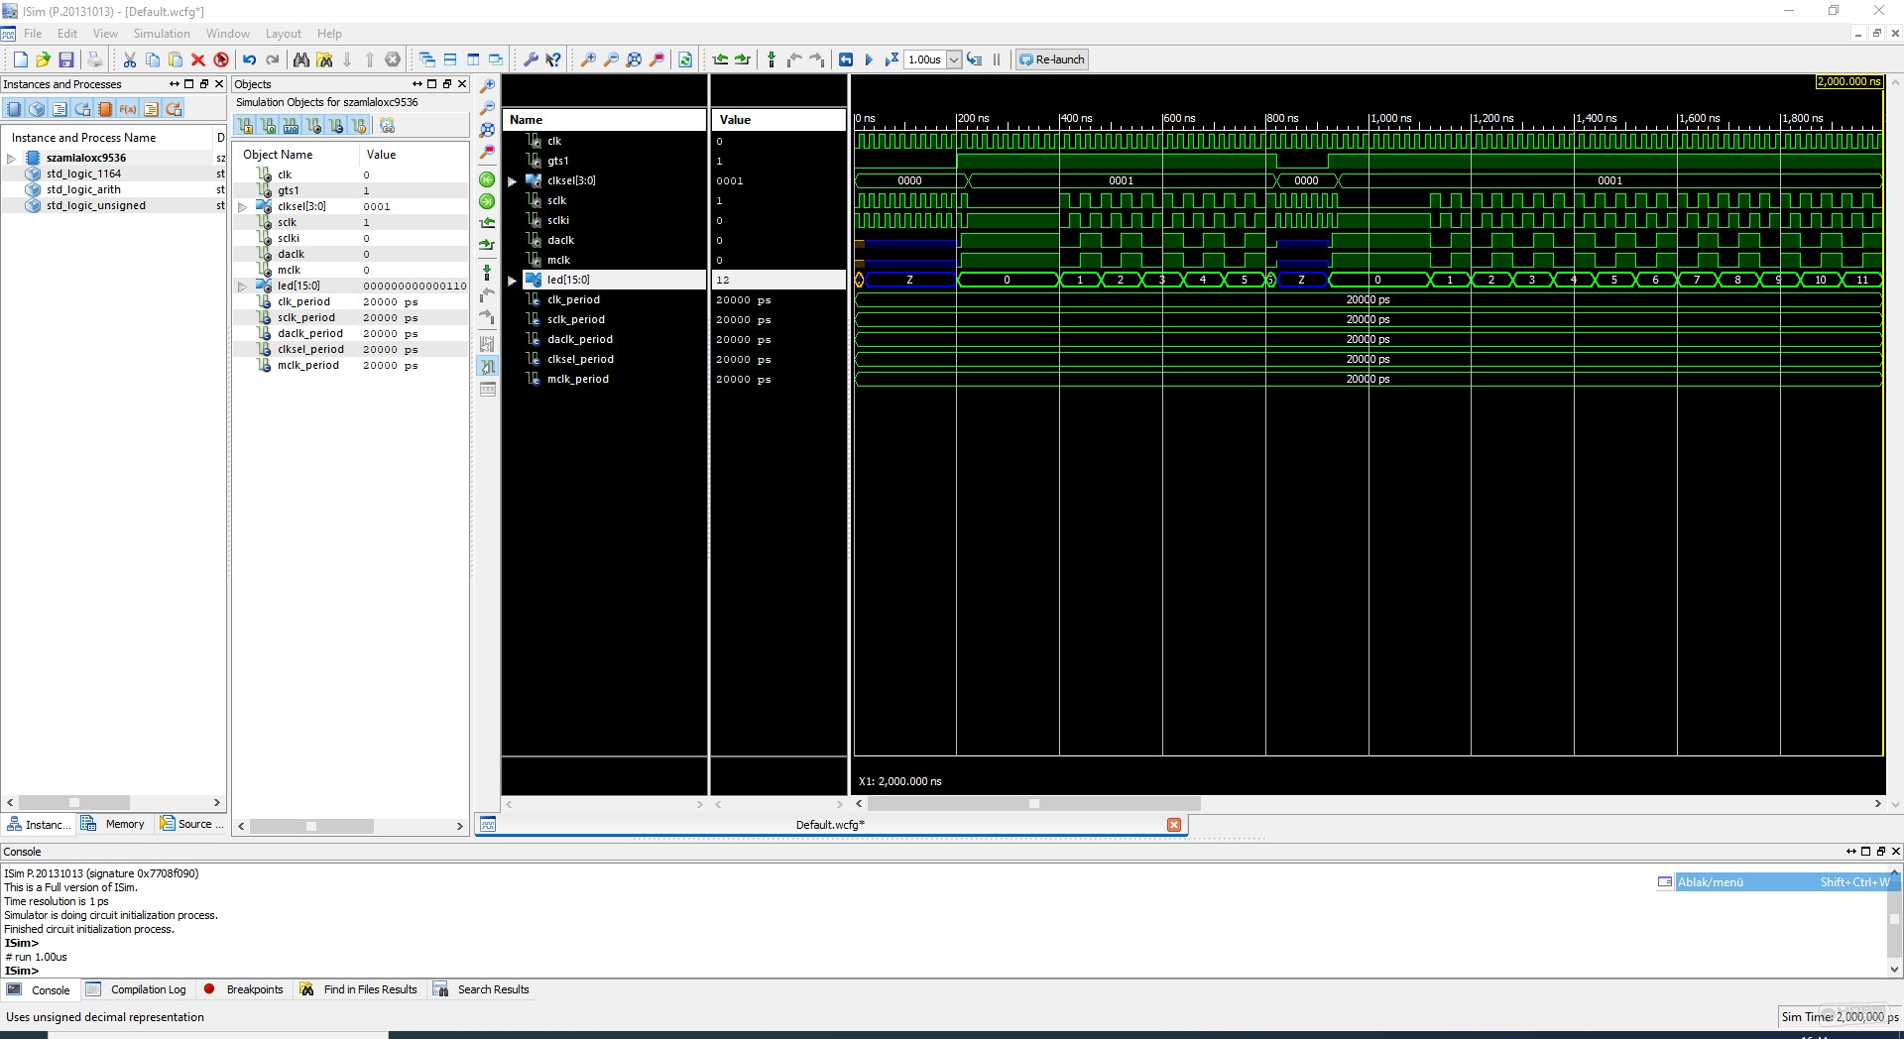Toggle the Constants filter in the Objects panel
The width and height of the screenshot is (1904, 1039).
point(336,126)
